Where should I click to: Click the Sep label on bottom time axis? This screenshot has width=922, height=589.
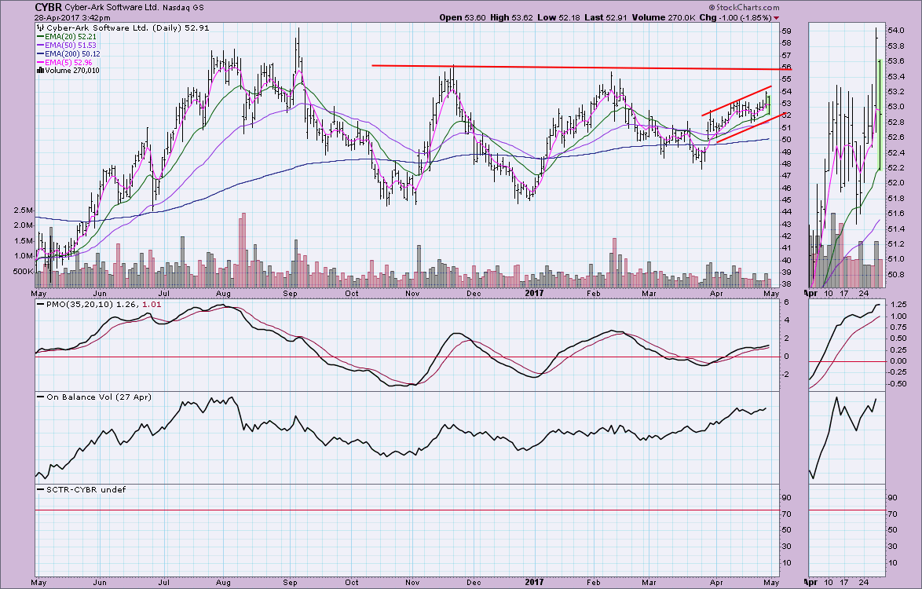click(x=291, y=583)
